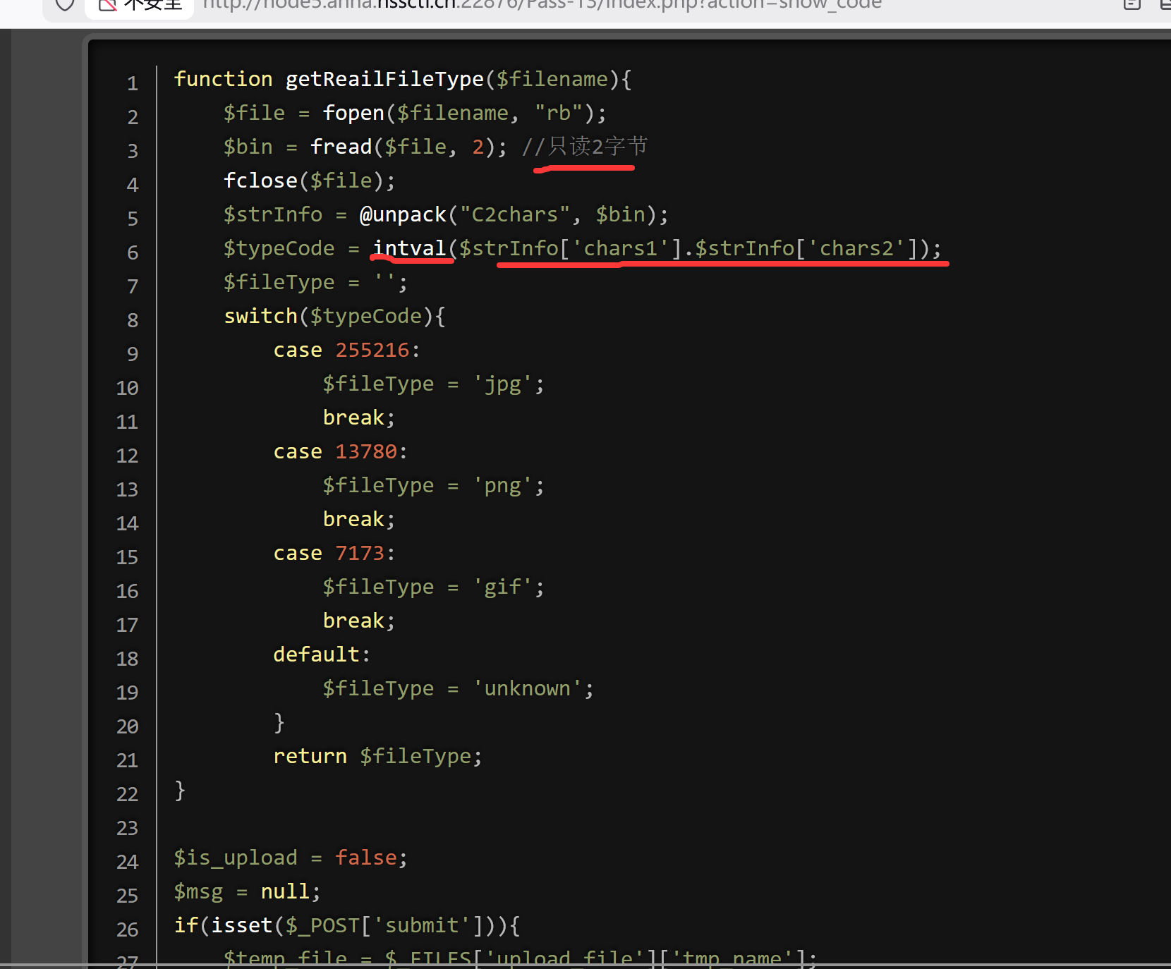
Task: Click the underlined intval function
Action: pyautogui.click(x=409, y=248)
